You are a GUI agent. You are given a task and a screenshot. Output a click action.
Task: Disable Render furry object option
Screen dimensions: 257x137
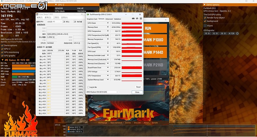[205, 18]
